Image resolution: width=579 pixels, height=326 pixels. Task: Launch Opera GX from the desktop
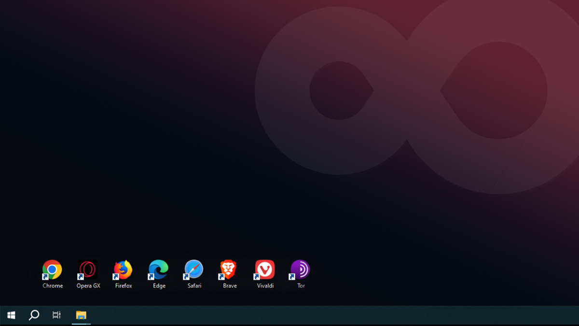[x=87, y=269]
